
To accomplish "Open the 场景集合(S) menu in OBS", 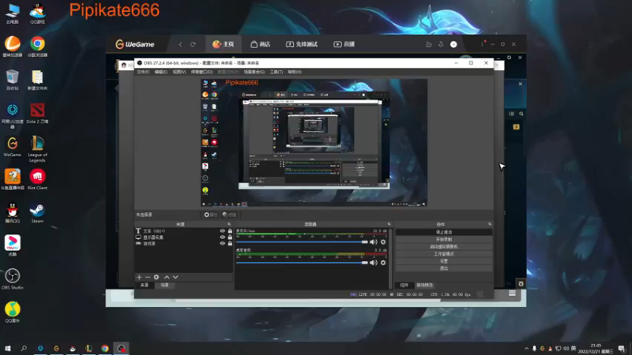I will (254, 72).
